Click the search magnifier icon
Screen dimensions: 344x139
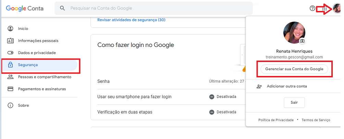pyautogui.click(x=62, y=8)
